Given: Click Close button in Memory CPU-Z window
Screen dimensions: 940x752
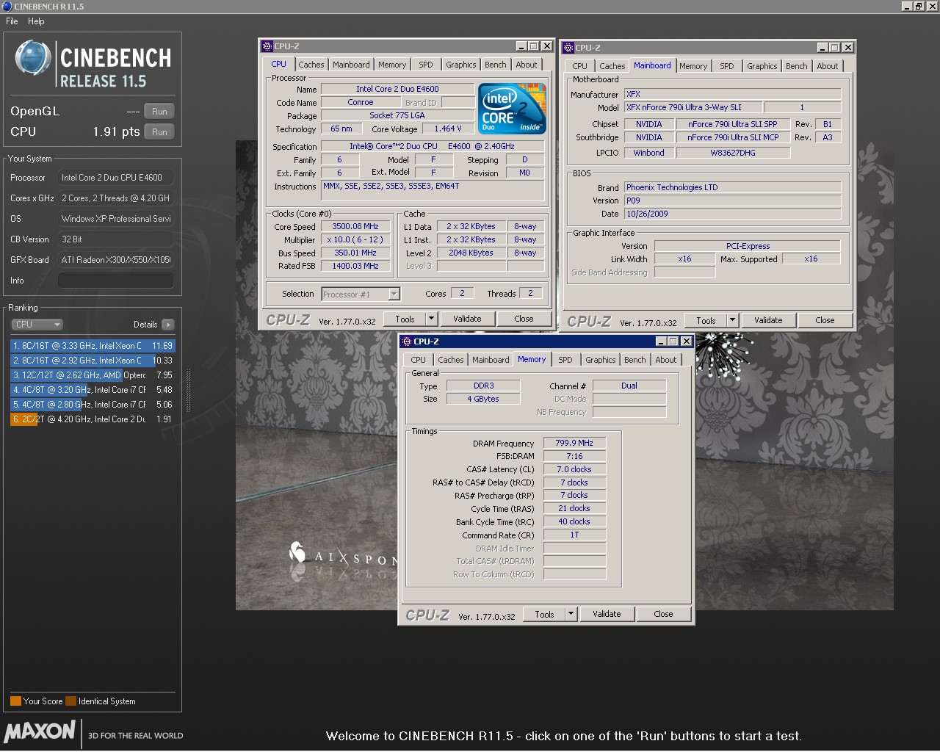Looking at the screenshot, I should (x=663, y=614).
